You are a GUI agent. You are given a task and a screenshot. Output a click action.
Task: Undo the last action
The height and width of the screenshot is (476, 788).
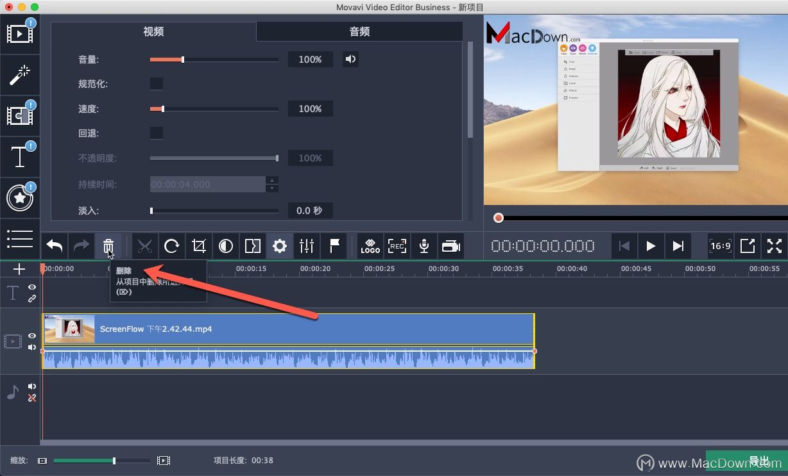click(55, 246)
